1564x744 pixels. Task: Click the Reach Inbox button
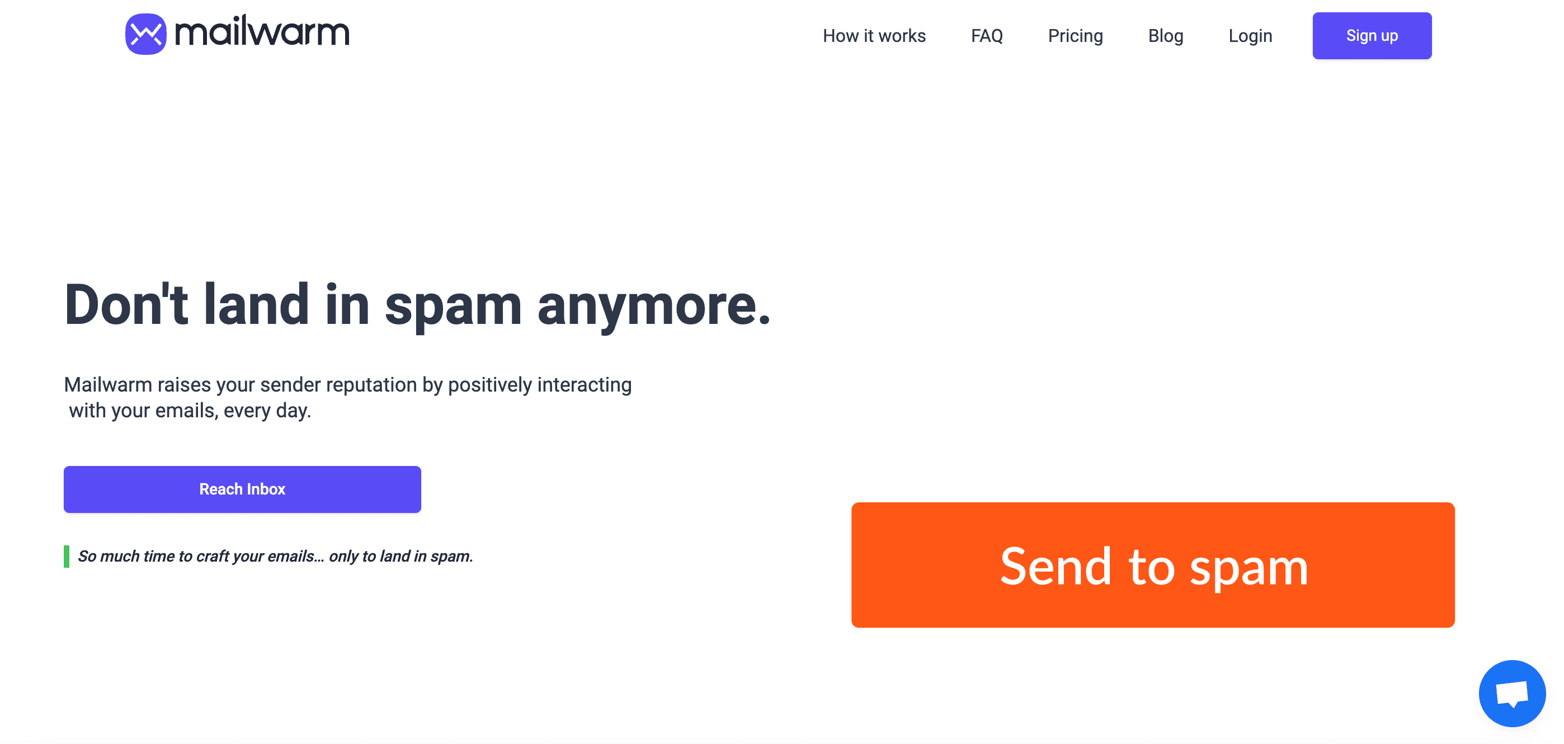click(242, 488)
